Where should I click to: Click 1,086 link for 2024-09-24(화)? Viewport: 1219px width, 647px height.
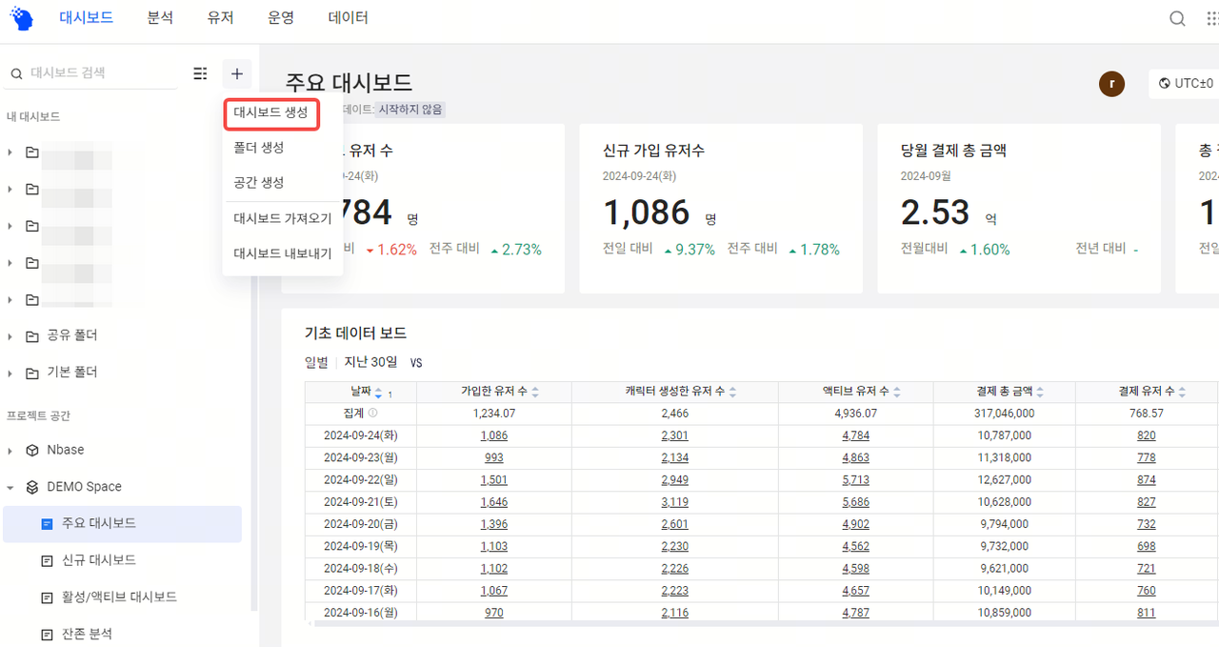[x=494, y=435]
